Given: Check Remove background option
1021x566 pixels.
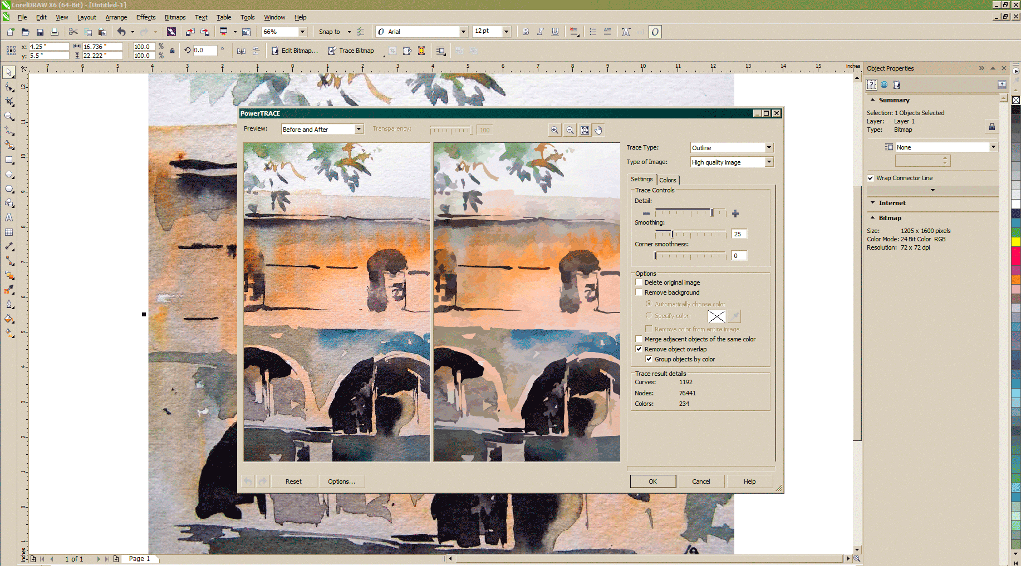Looking at the screenshot, I should (639, 292).
